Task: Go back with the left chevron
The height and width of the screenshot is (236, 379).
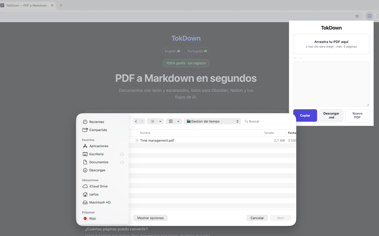Action: [136, 121]
